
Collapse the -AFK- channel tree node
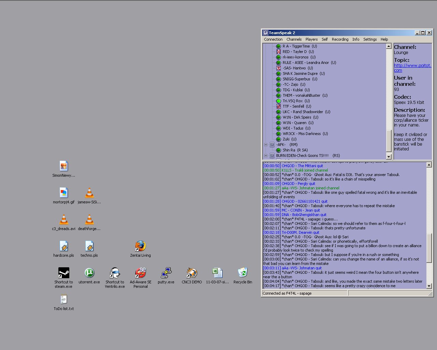pyautogui.click(x=266, y=145)
